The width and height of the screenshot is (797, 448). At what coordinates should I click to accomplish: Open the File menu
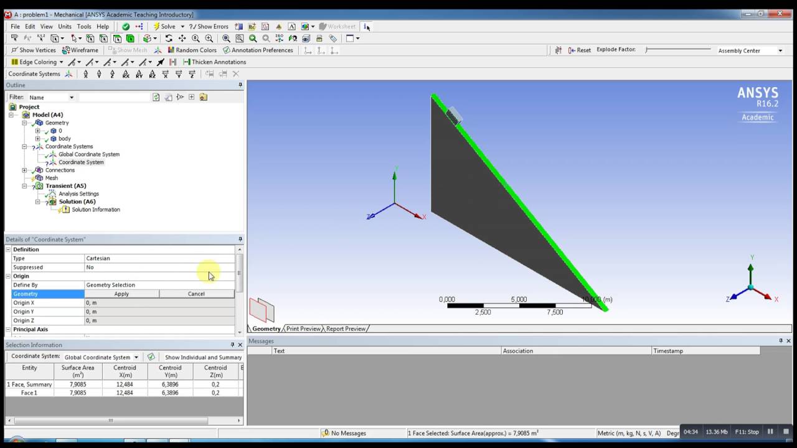coord(15,27)
